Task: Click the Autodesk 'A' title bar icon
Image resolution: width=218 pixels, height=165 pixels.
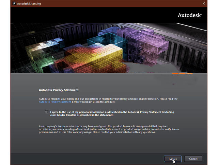Action: [x=14, y=3]
